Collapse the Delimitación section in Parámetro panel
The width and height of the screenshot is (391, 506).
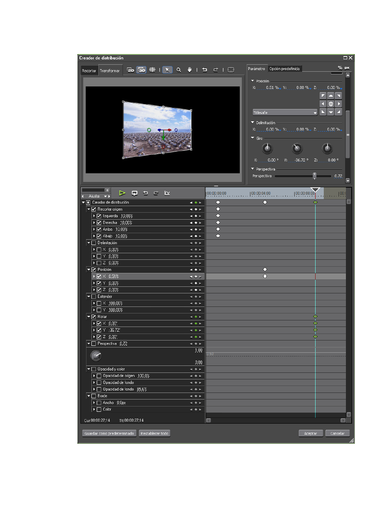(x=252, y=122)
